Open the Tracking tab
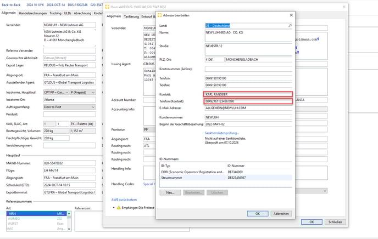The image size is (378, 239). (x=55, y=13)
